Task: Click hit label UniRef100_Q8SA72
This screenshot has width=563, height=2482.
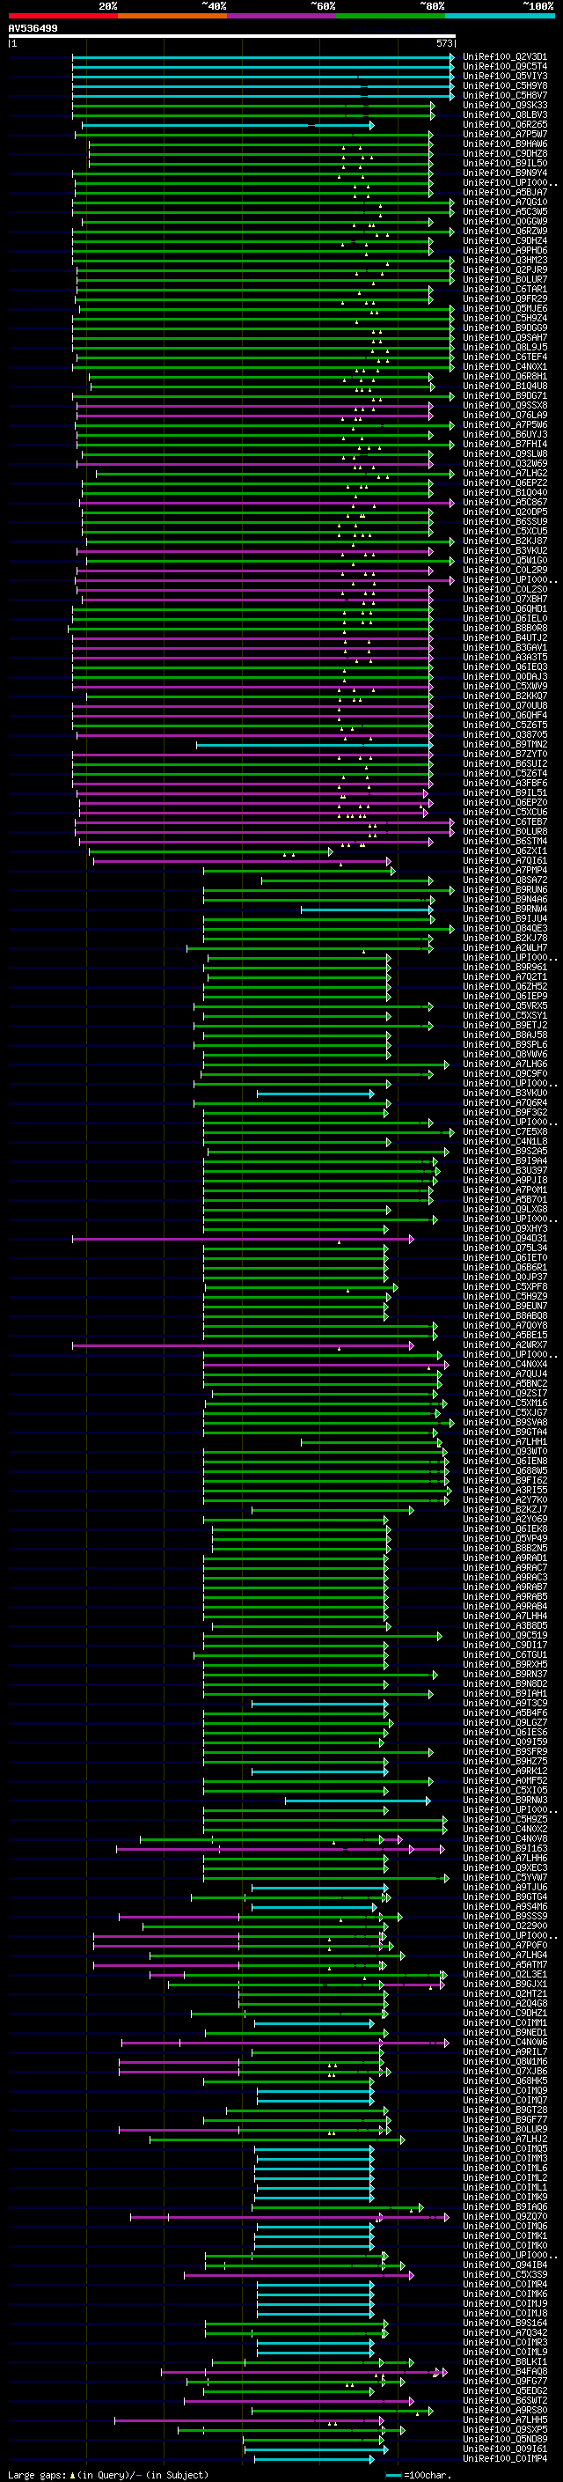Action: click(505, 880)
